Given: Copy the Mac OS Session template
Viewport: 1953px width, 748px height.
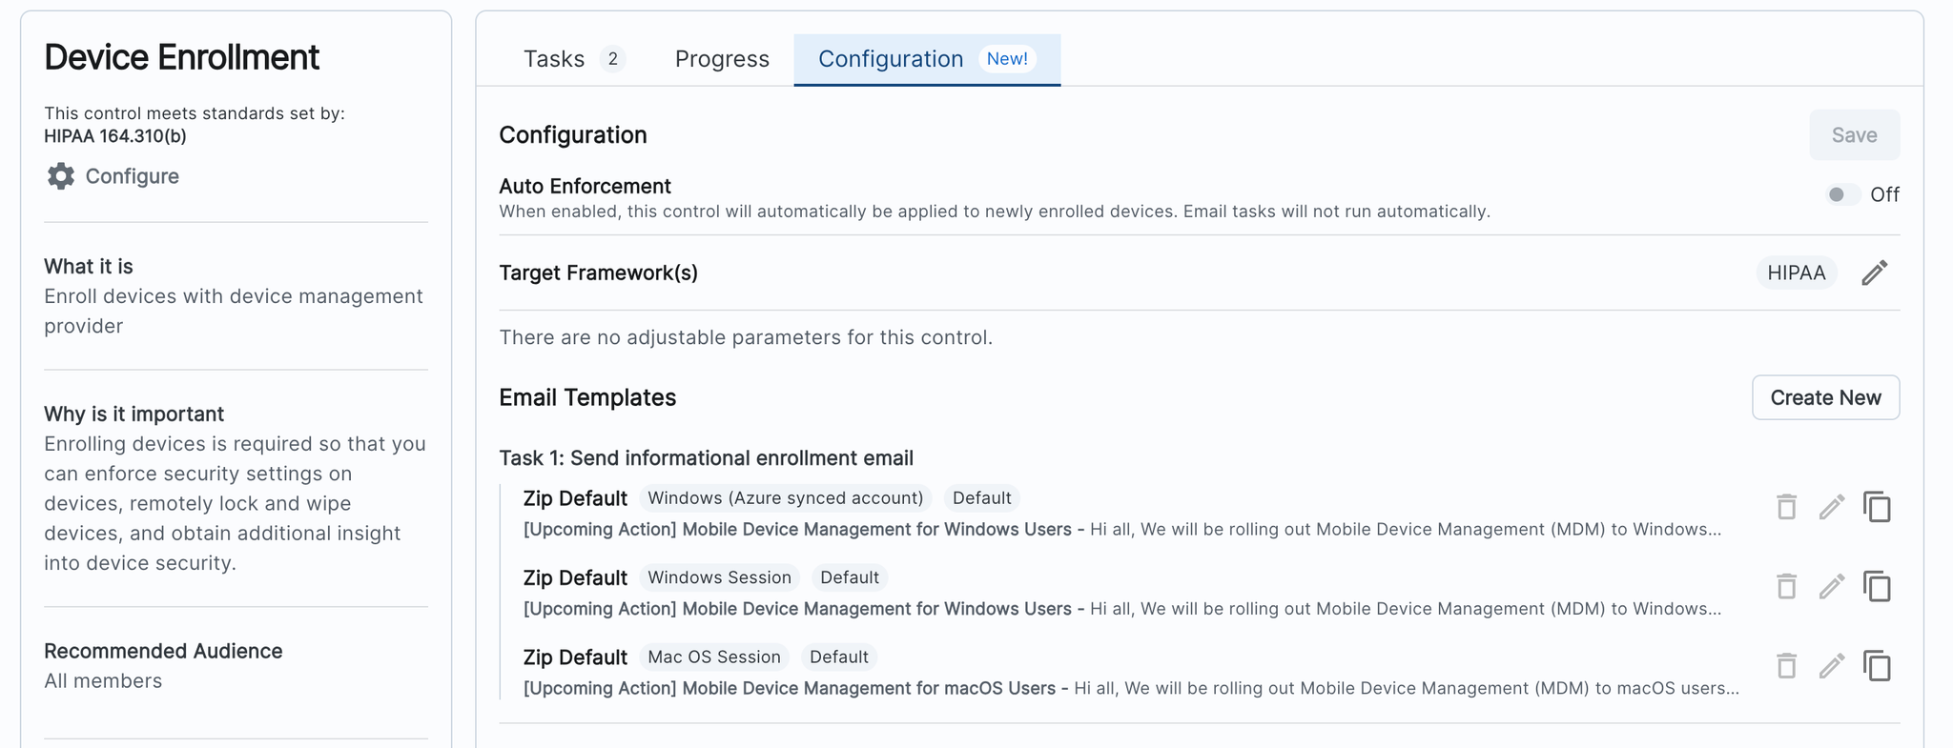Looking at the screenshot, I should tap(1877, 665).
